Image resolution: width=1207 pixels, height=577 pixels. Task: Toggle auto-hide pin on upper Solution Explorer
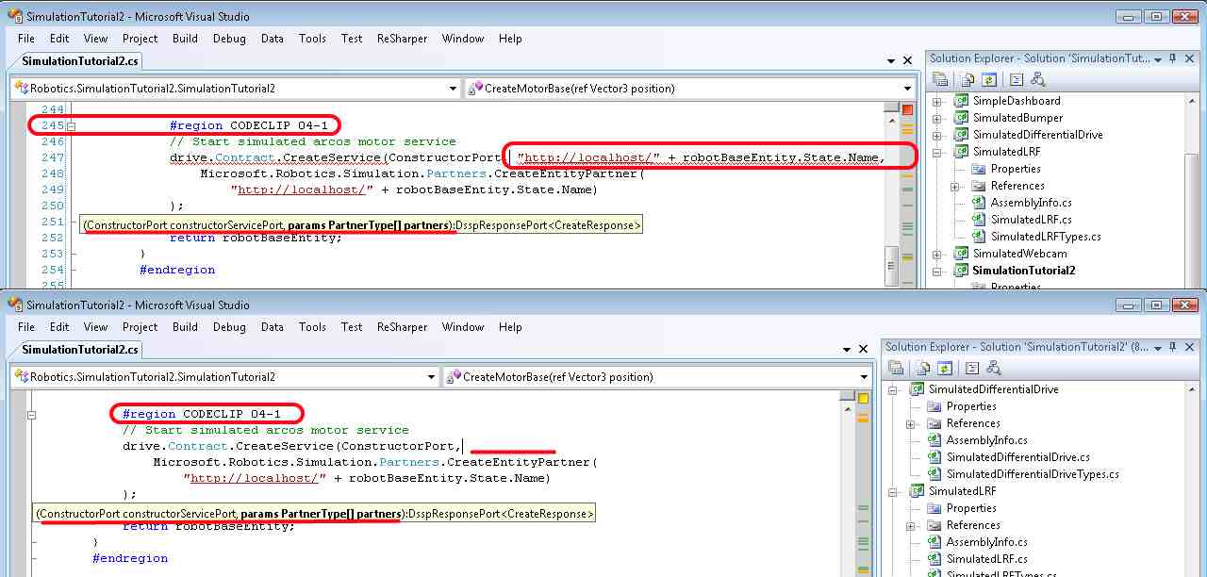pos(1173,58)
